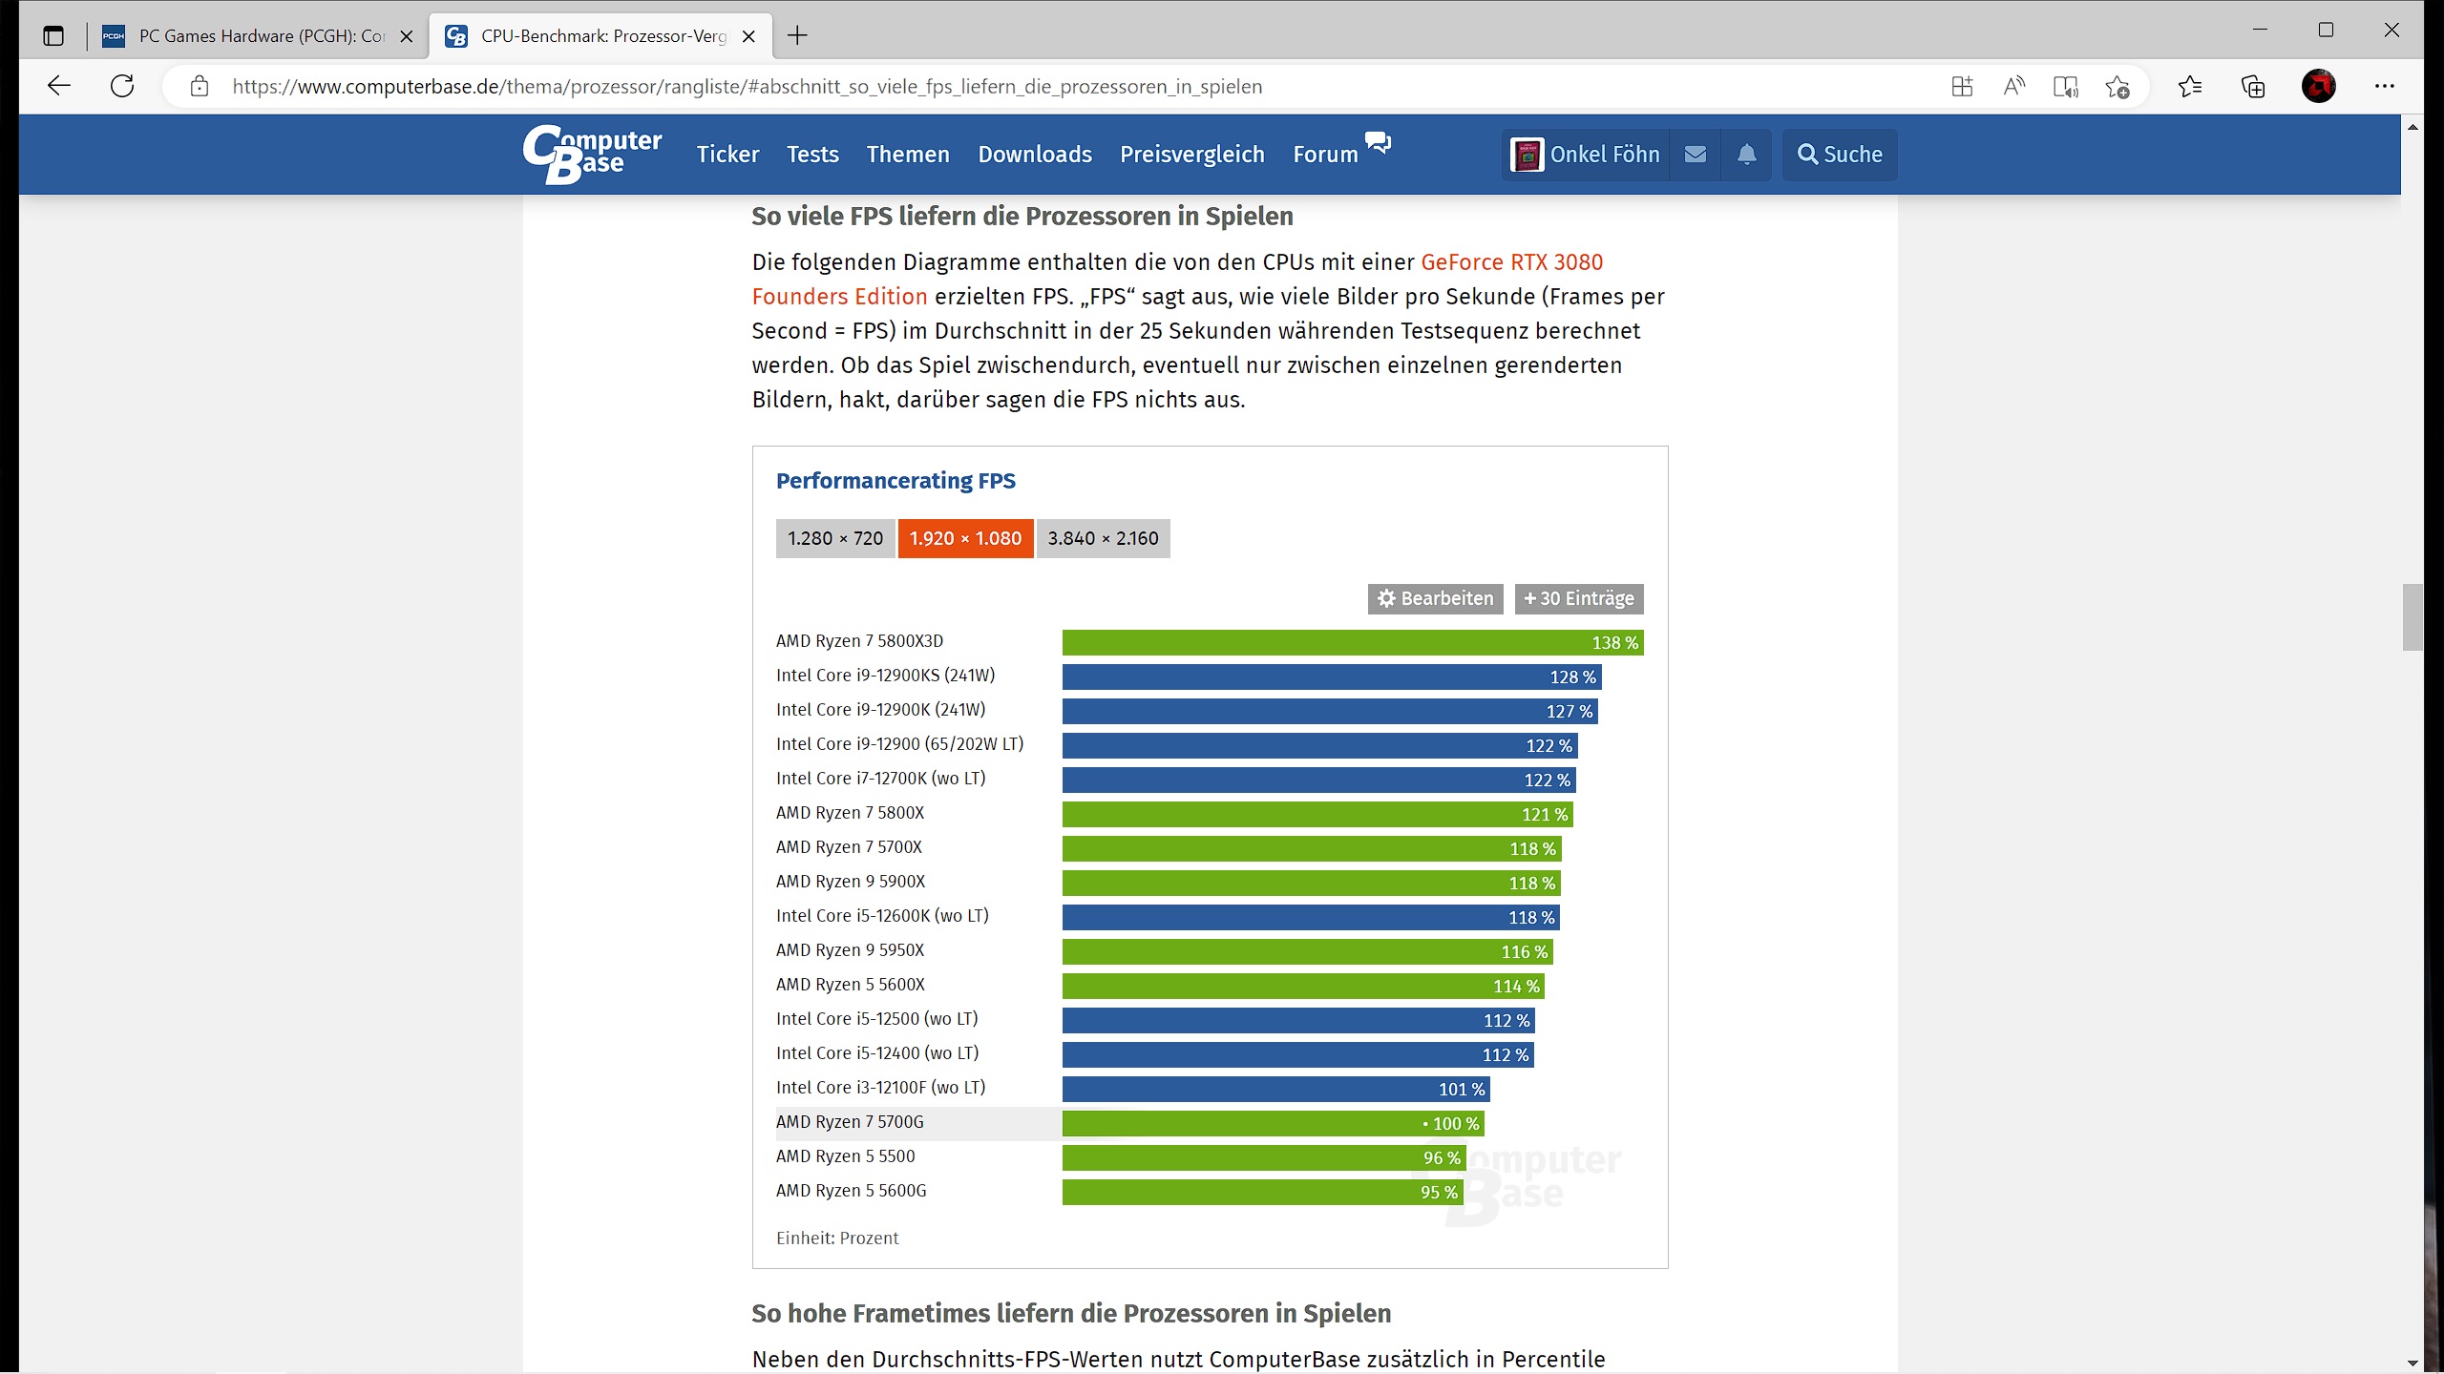Open the ComputerBase messages envelope icon
Screen dimensions: 2444x1374
click(1696, 155)
